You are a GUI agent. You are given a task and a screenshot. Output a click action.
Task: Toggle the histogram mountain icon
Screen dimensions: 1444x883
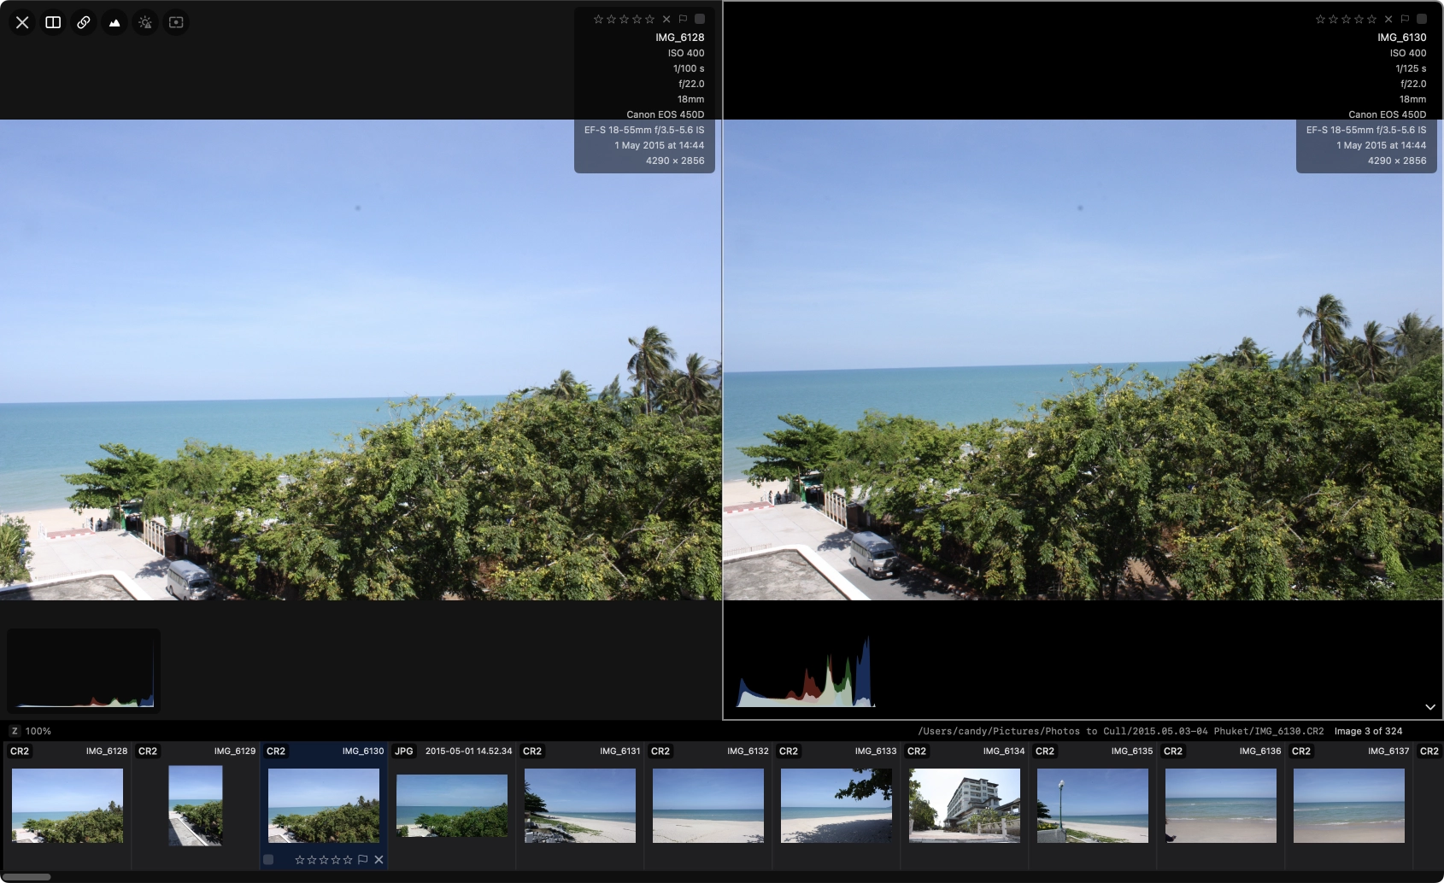114,22
